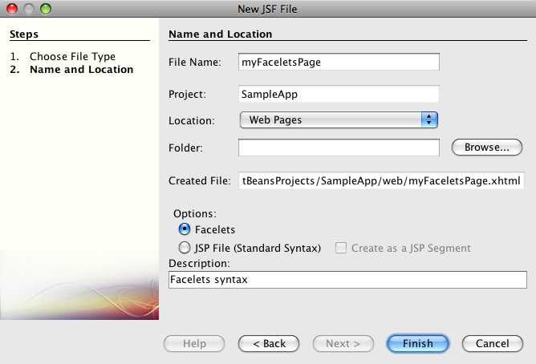The width and height of the screenshot is (536, 364).
Task: Select the Facelets radio button
Action: [185, 230]
